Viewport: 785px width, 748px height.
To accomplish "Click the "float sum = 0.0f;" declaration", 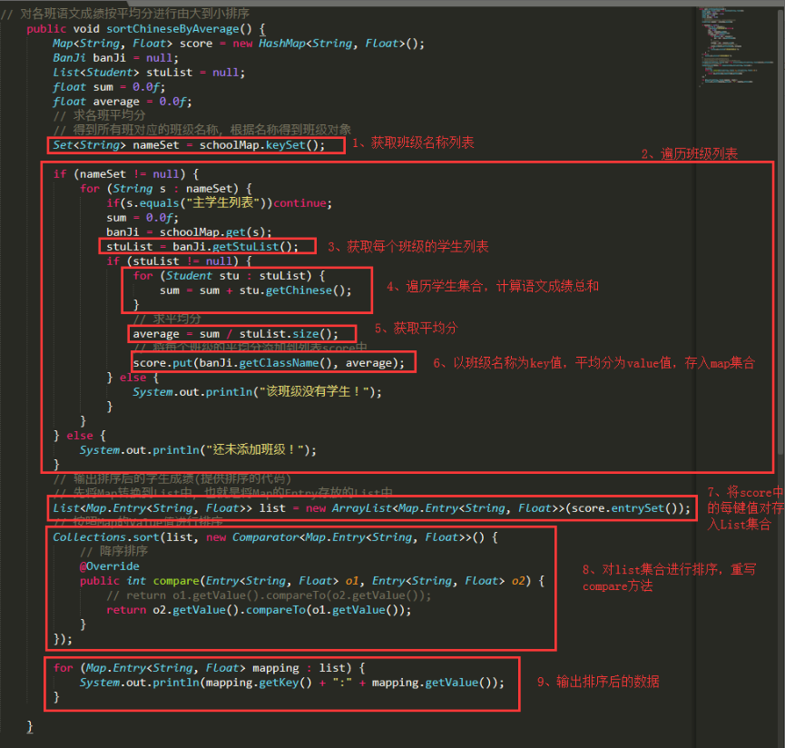I will coord(109,87).
